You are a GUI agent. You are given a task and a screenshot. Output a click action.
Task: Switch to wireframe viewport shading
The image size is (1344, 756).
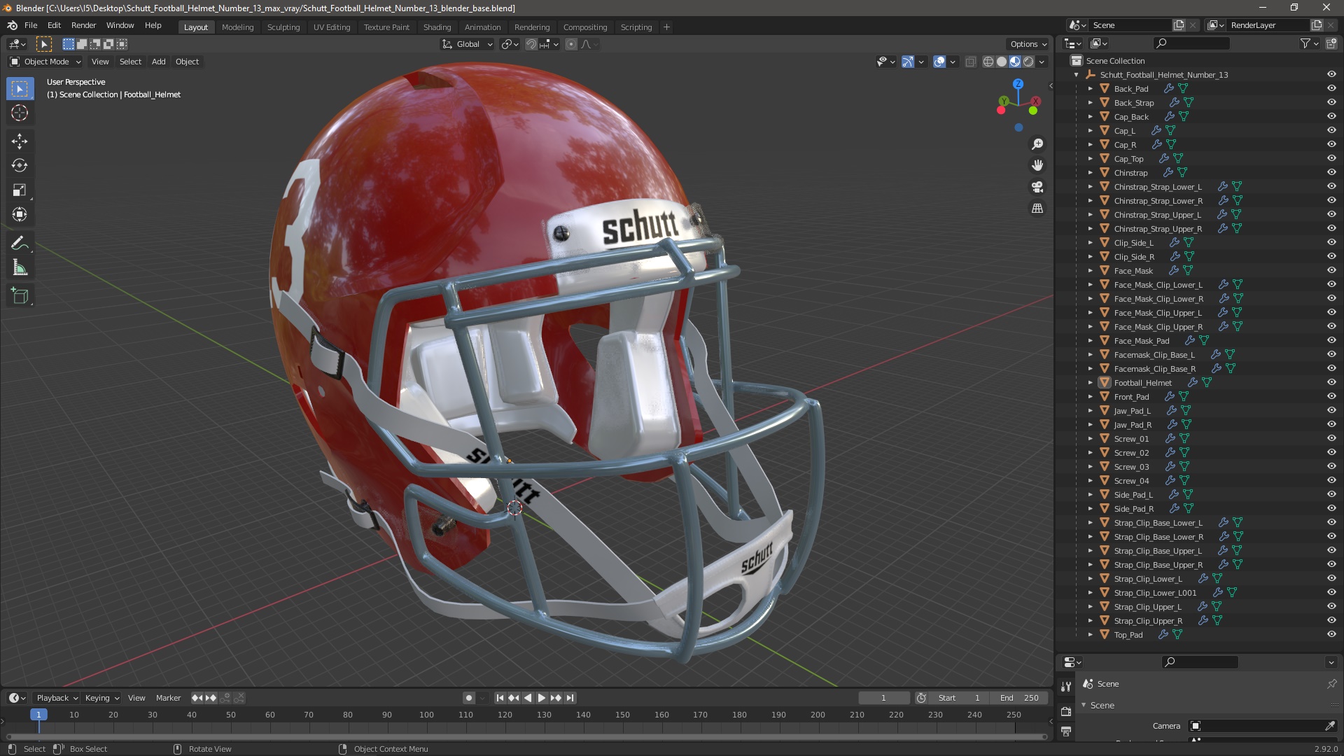(988, 62)
